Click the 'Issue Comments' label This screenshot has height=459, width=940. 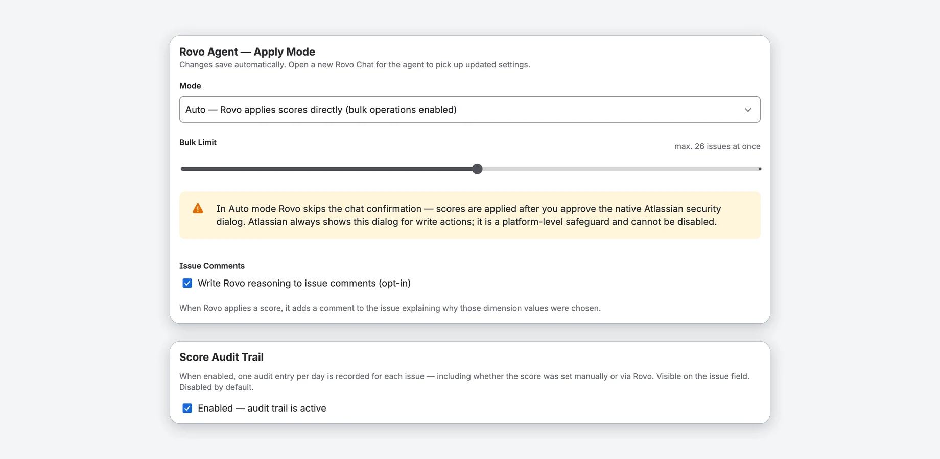click(212, 266)
